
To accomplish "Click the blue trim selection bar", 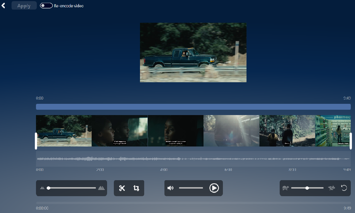I will pos(193,107).
